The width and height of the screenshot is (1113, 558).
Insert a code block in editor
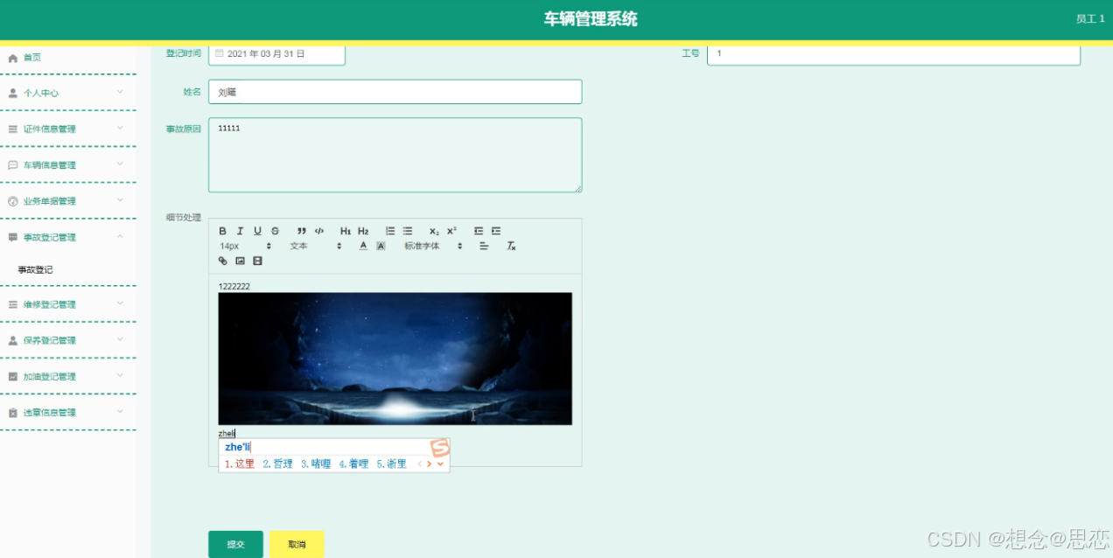[x=319, y=231]
